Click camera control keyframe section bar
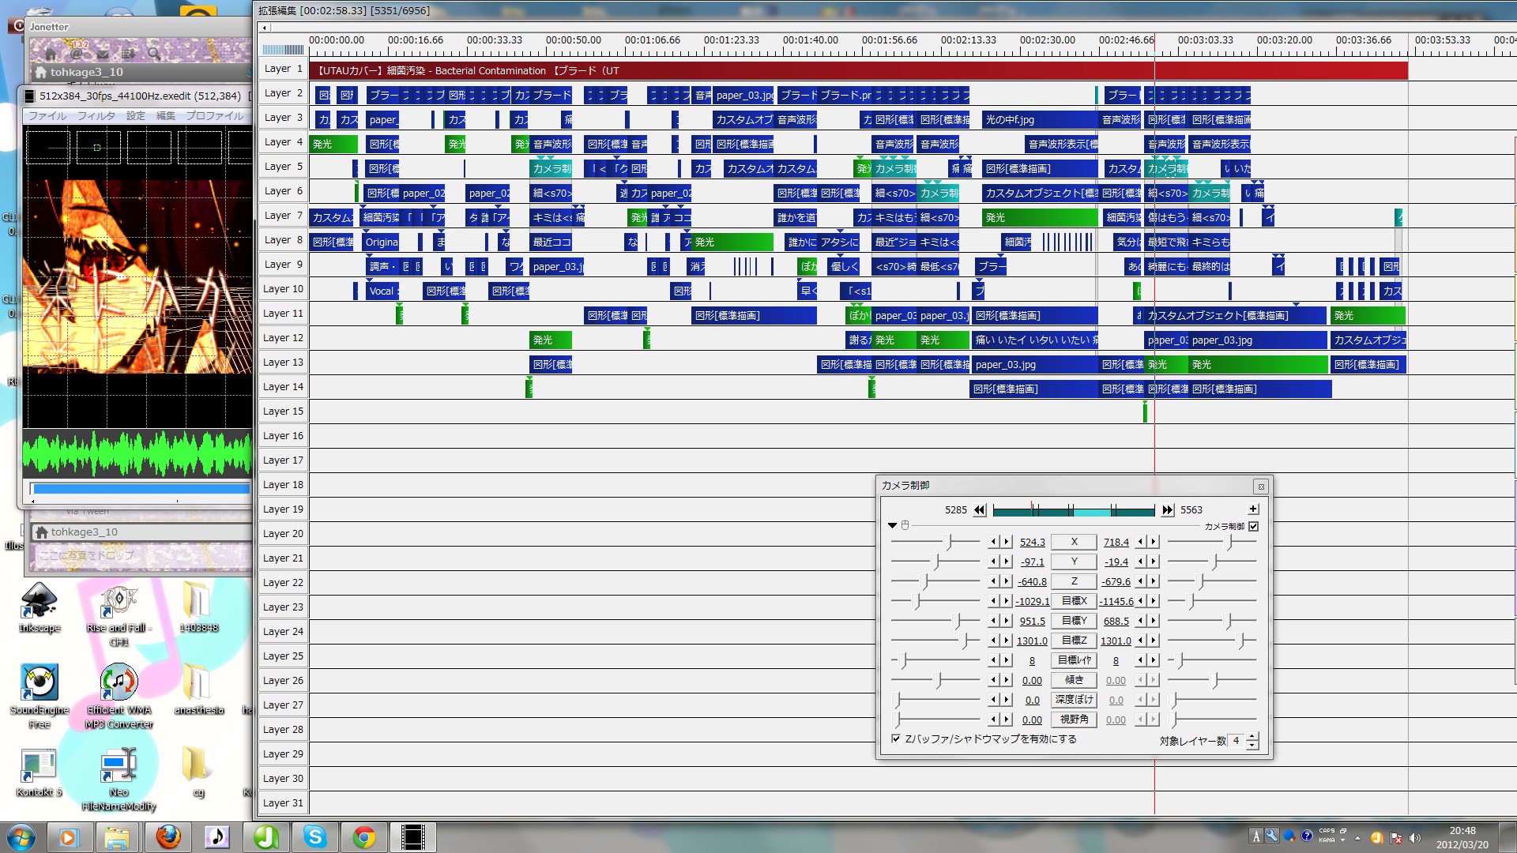Image resolution: width=1517 pixels, height=853 pixels. [1073, 510]
